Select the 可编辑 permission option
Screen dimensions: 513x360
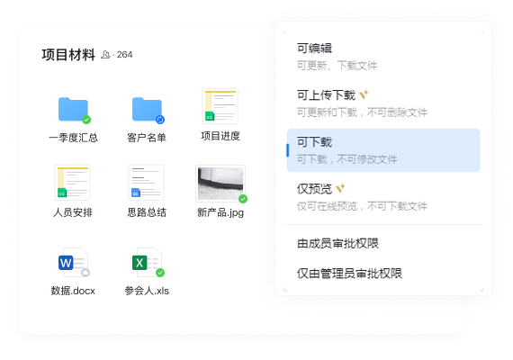[383, 57]
